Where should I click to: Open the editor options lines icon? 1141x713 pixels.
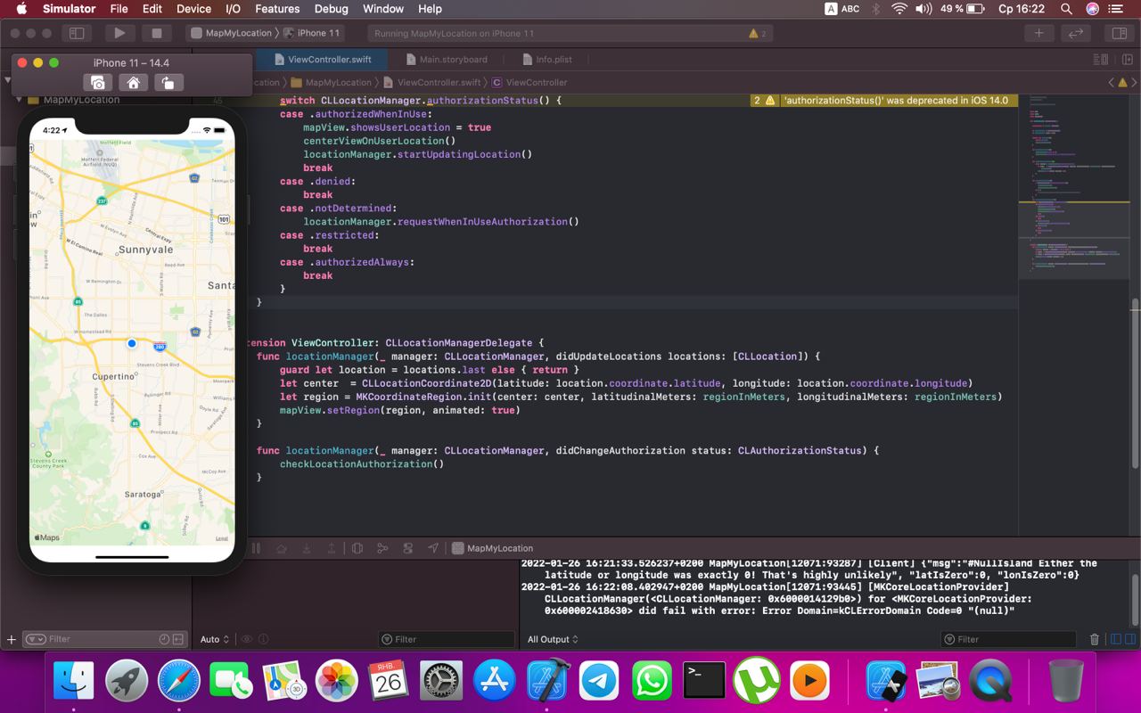(x=1100, y=60)
